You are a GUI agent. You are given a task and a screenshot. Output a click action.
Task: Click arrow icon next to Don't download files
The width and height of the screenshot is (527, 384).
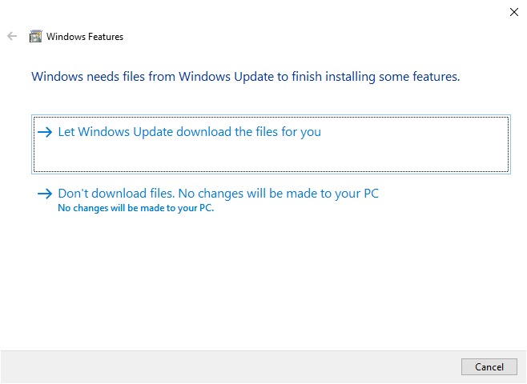point(45,194)
